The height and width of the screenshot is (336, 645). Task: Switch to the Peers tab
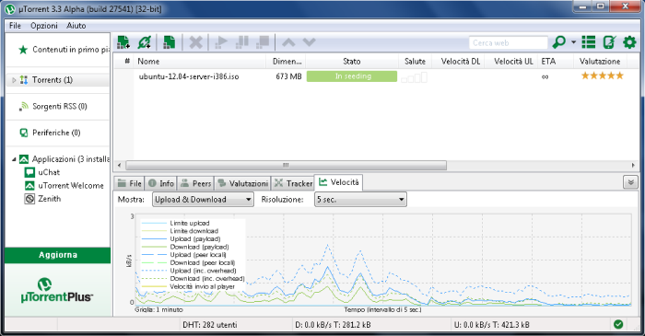point(196,184)
